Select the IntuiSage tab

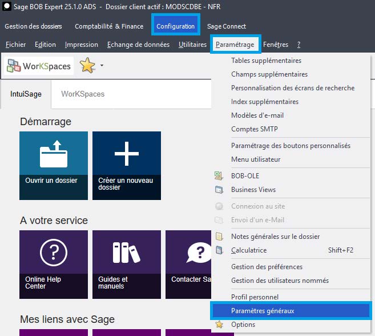coord(26,94)
